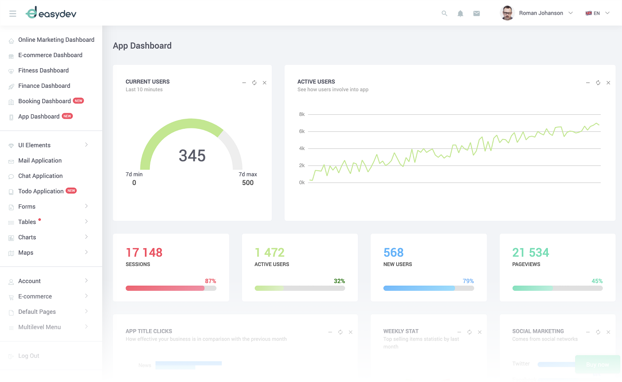Click the hamburger menu icon

coord(13,14)
